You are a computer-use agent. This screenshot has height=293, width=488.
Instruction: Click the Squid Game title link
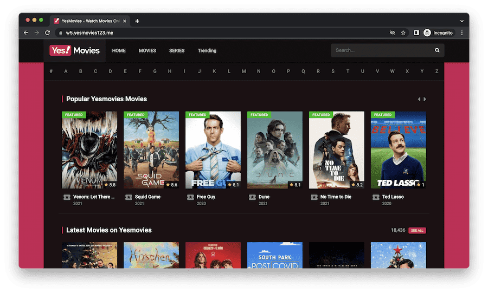[x=147, y=197]
